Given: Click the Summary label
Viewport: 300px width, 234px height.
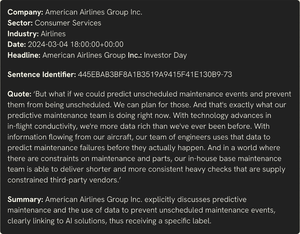Looking at the screenshot, I should tap(25, 199).
